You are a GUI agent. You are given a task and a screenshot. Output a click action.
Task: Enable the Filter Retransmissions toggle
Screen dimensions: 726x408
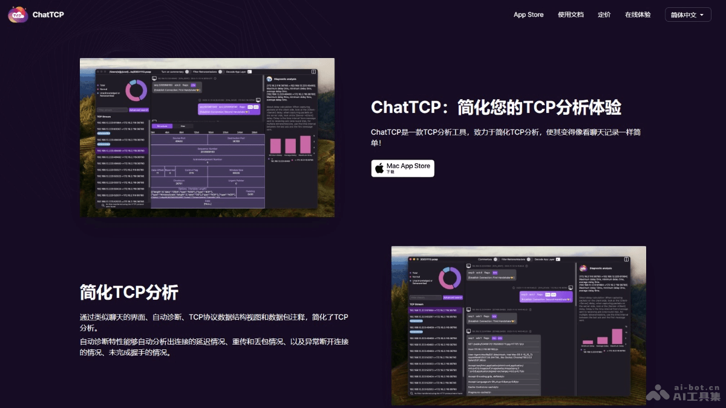(x=221, y=71)
